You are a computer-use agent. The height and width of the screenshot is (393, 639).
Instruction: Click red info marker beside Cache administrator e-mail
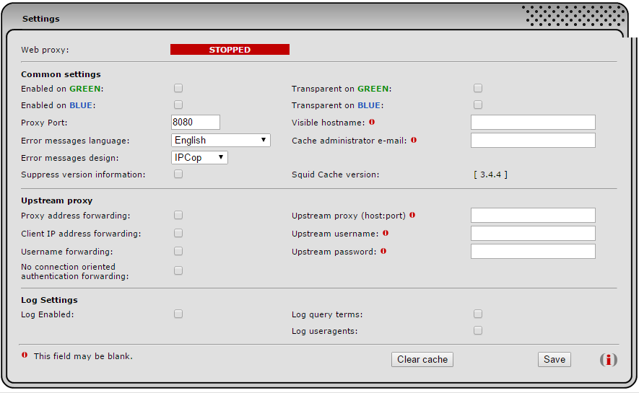[x=414, y=140]
